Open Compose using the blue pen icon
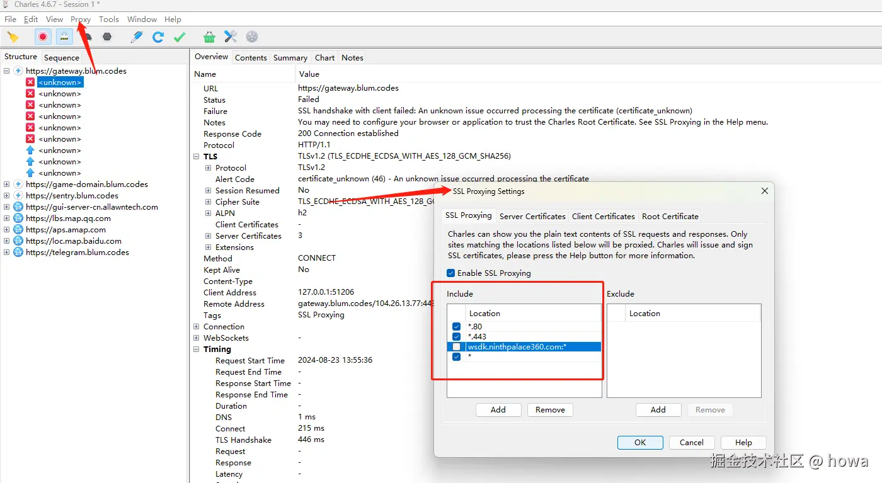Viewport: 882px width, 483px height. click(x=137, y=37)
